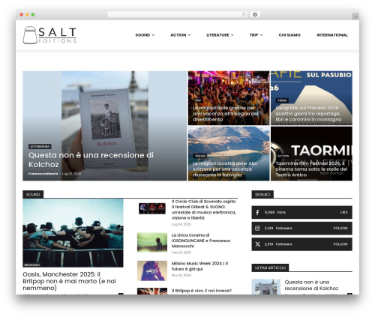
Task: Click the Sound section header tab
Action: [x=33, y=194]
